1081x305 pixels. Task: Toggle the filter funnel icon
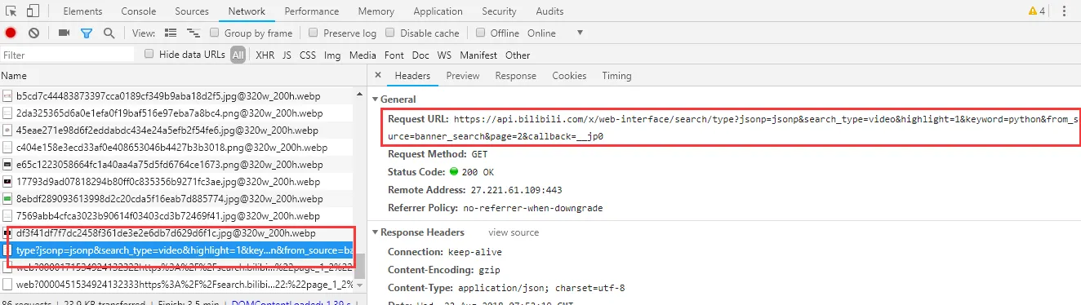(x=87, y=33)
